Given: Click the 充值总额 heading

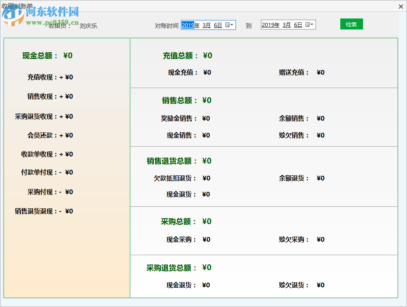Looking at the screenshot, I should pos(178,56).
